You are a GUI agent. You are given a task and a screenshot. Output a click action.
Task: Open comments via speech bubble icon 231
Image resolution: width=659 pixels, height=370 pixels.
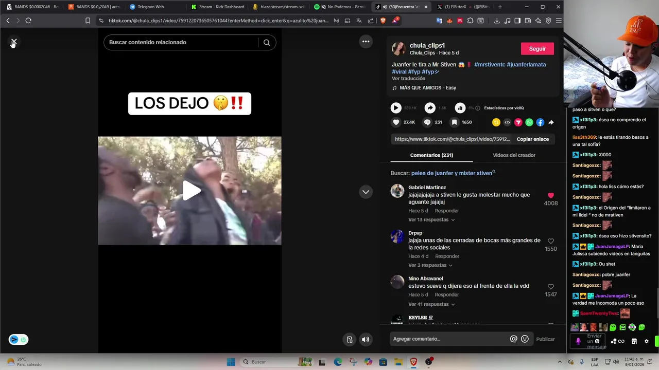(427, 122)
